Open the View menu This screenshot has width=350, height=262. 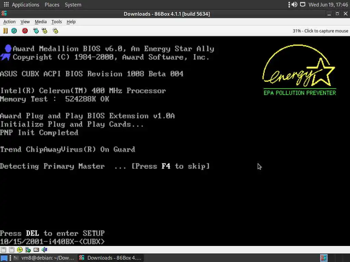(x=25, y=21)
